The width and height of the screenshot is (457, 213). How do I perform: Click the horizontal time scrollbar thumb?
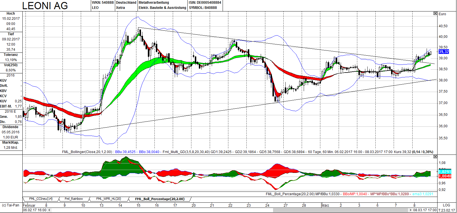click(x=341, y=210)
